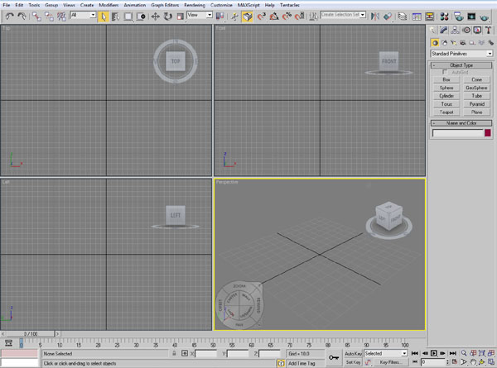The width and height of the screenshot is (497, 368).
Task: Activate the Select and Scale tool
Action: tap(180, 17)
